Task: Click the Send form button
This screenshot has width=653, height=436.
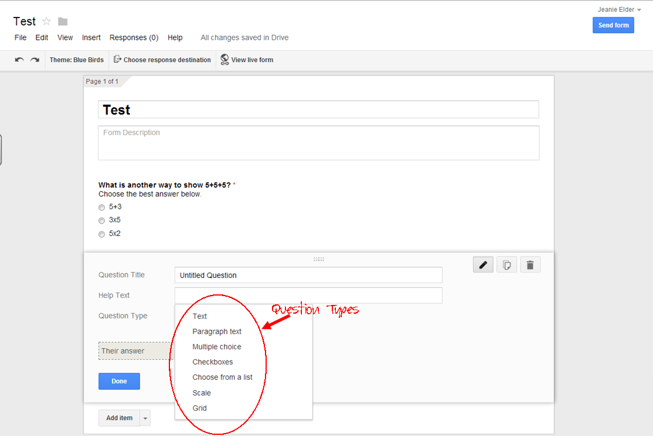Action: coord(613,25)
